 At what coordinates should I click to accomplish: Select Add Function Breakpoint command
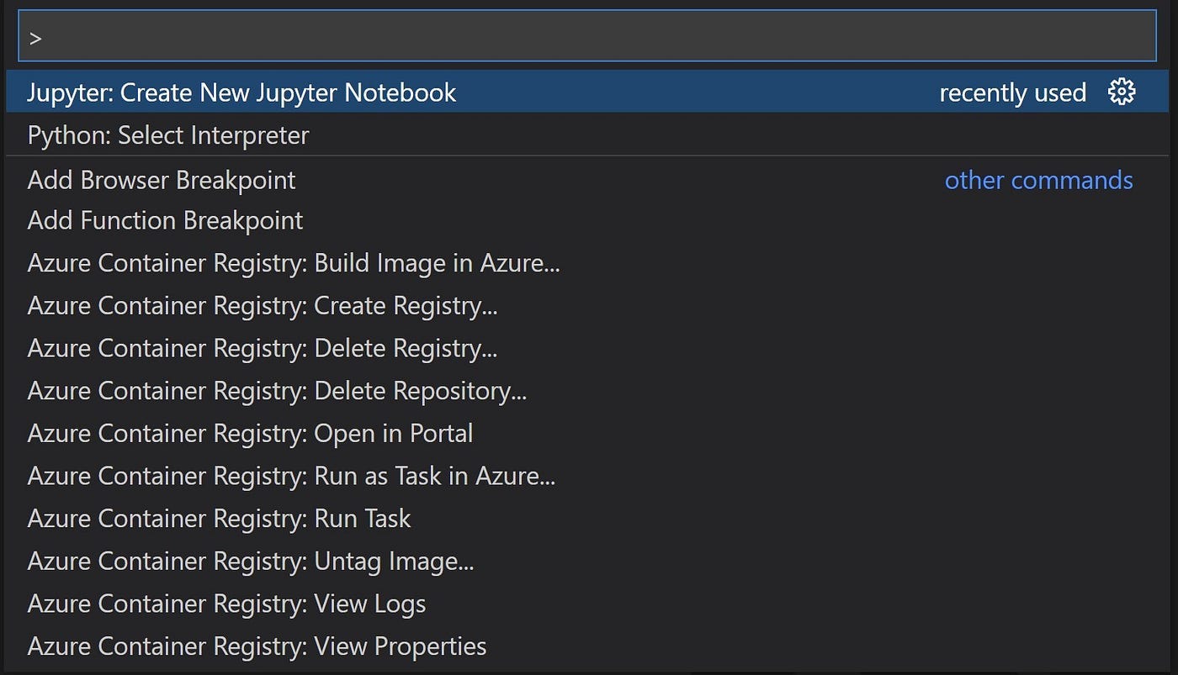(587, 221)
